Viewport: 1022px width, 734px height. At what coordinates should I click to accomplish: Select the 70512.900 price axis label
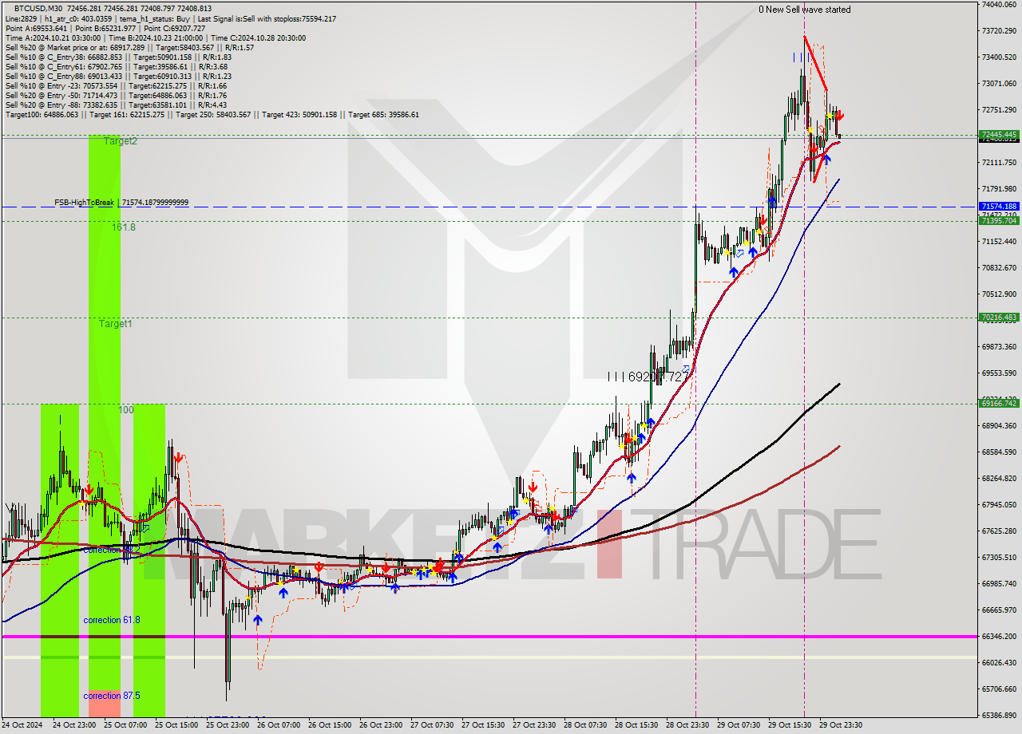999,294
